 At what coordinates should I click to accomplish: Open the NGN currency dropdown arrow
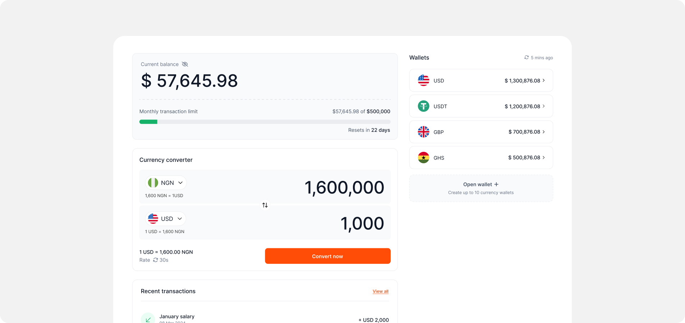(x=180, y=183)
